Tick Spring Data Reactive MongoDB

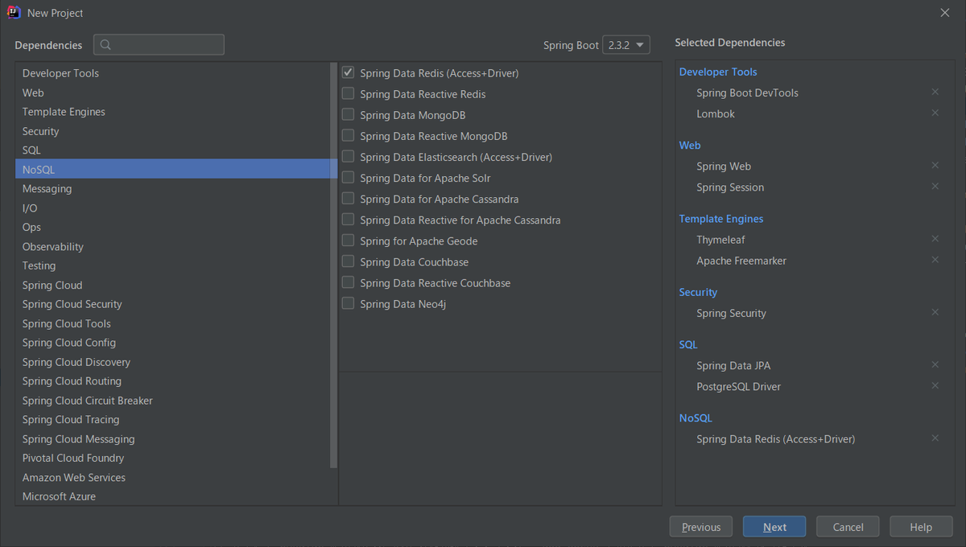point(348,135)
